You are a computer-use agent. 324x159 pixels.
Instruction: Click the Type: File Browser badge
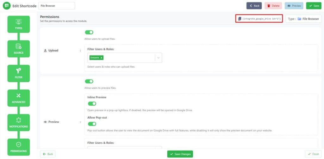click(303, 19)
